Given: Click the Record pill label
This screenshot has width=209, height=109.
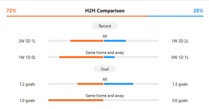Looking at the screenshot, I should [105, 26].
